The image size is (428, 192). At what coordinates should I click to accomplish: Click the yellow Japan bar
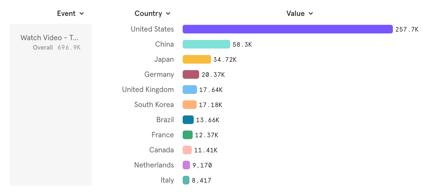coord(197,59)
